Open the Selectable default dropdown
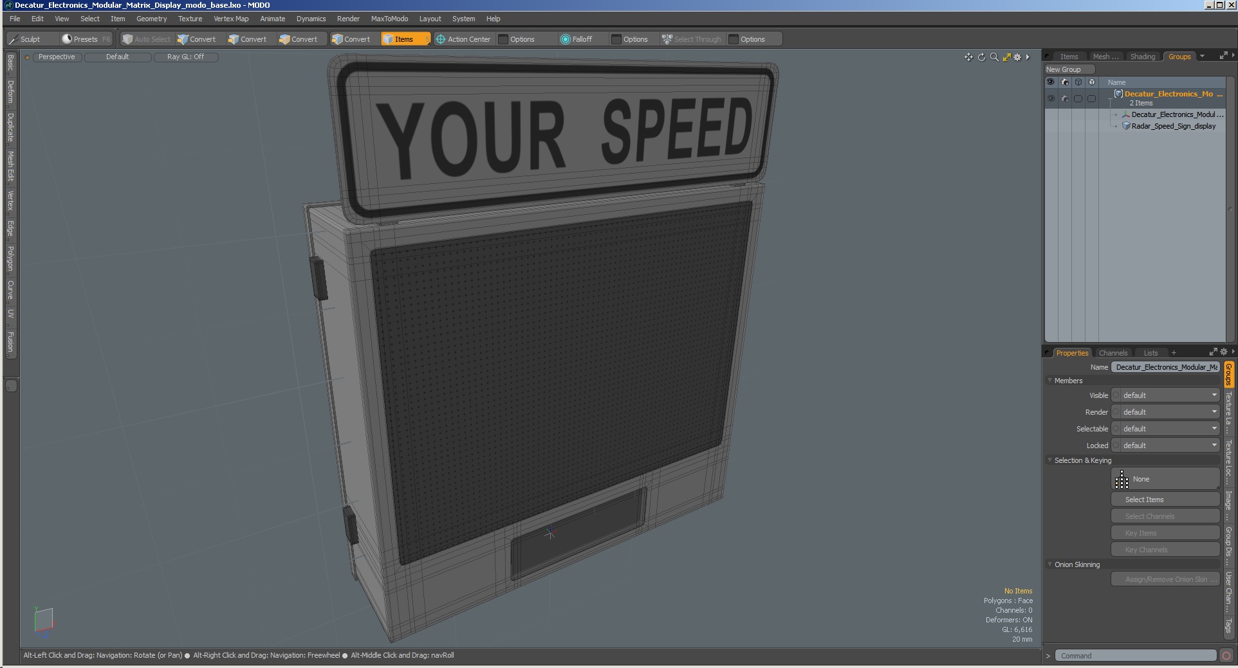This screenshot has height=668, width=1238. pyautogui.click(x=1170, y=429)
